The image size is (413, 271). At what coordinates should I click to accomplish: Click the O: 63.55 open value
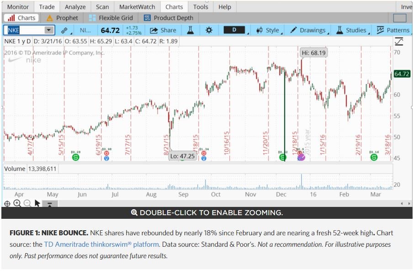[76, 41]
